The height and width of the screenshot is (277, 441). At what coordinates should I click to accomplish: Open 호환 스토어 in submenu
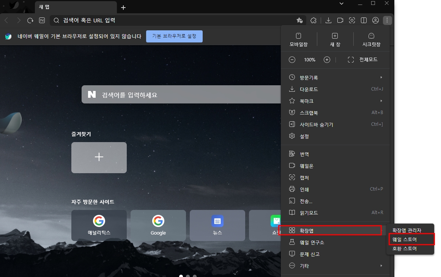[x=410, y=248]
